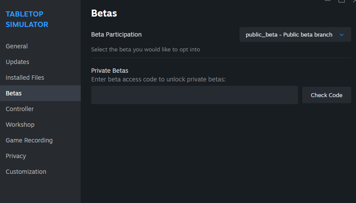Click the Private Betas label

pos(110,71)
